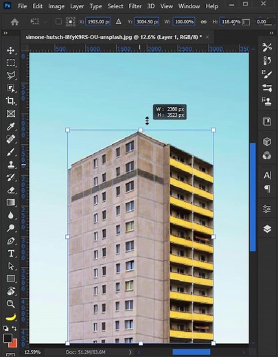Select the Horizontal Type tool
The image size is (278, 357).
coord(10,253)
